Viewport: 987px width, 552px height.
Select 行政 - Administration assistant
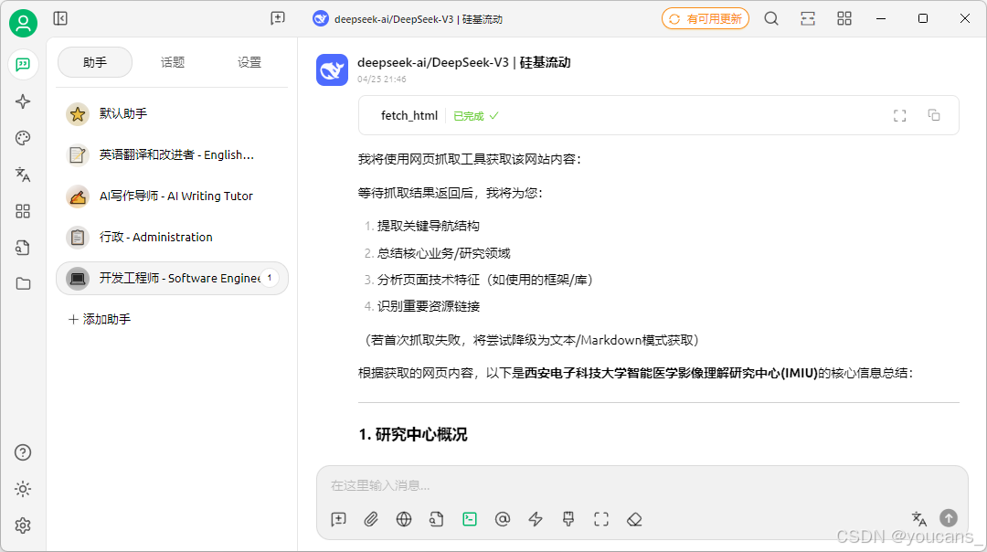(172, 238)
